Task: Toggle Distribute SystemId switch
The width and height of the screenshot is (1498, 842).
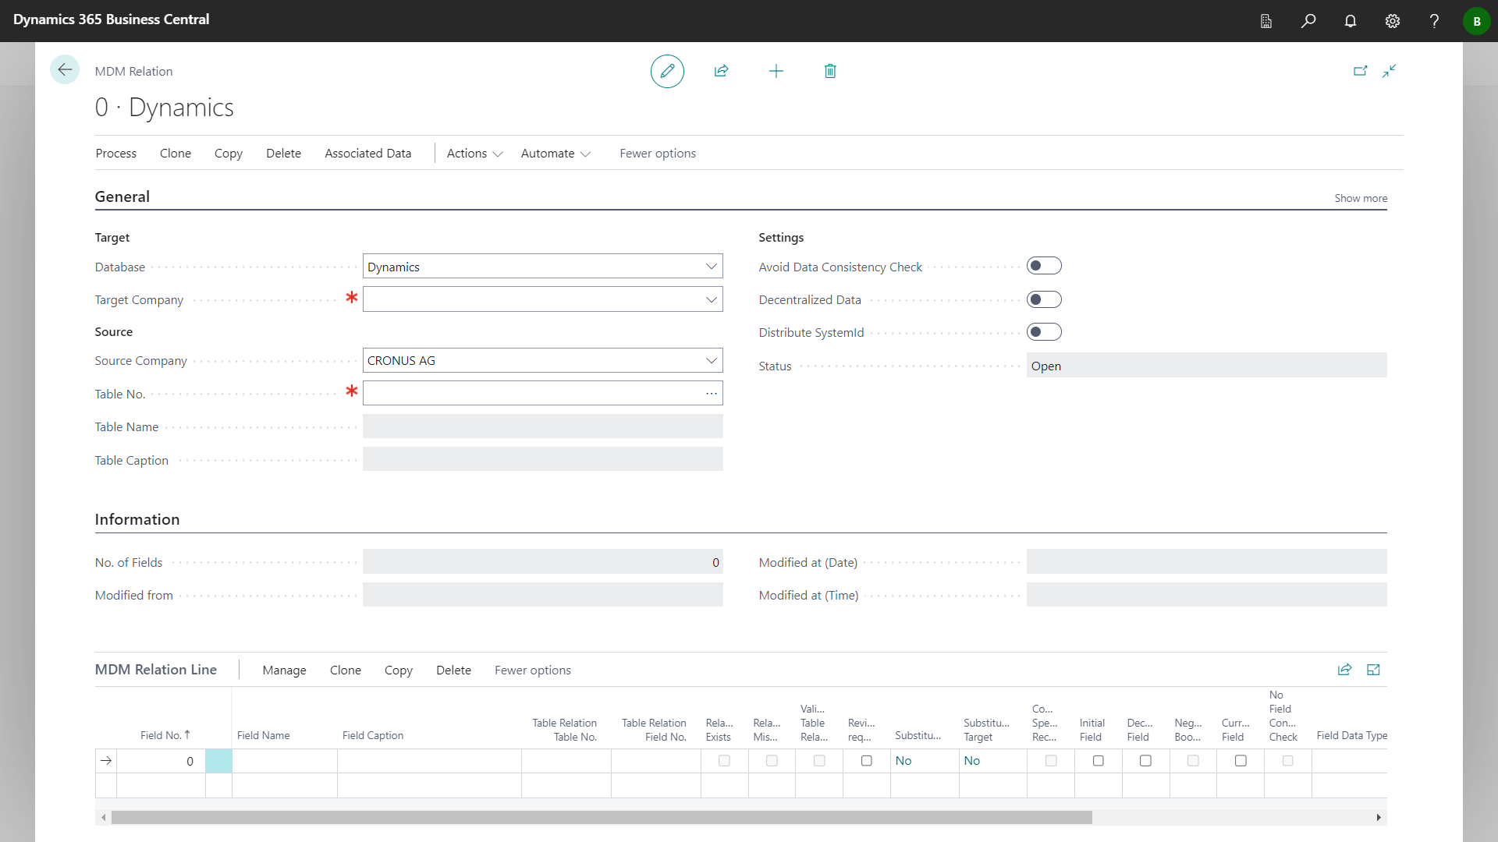Action: coord(1044,332)
